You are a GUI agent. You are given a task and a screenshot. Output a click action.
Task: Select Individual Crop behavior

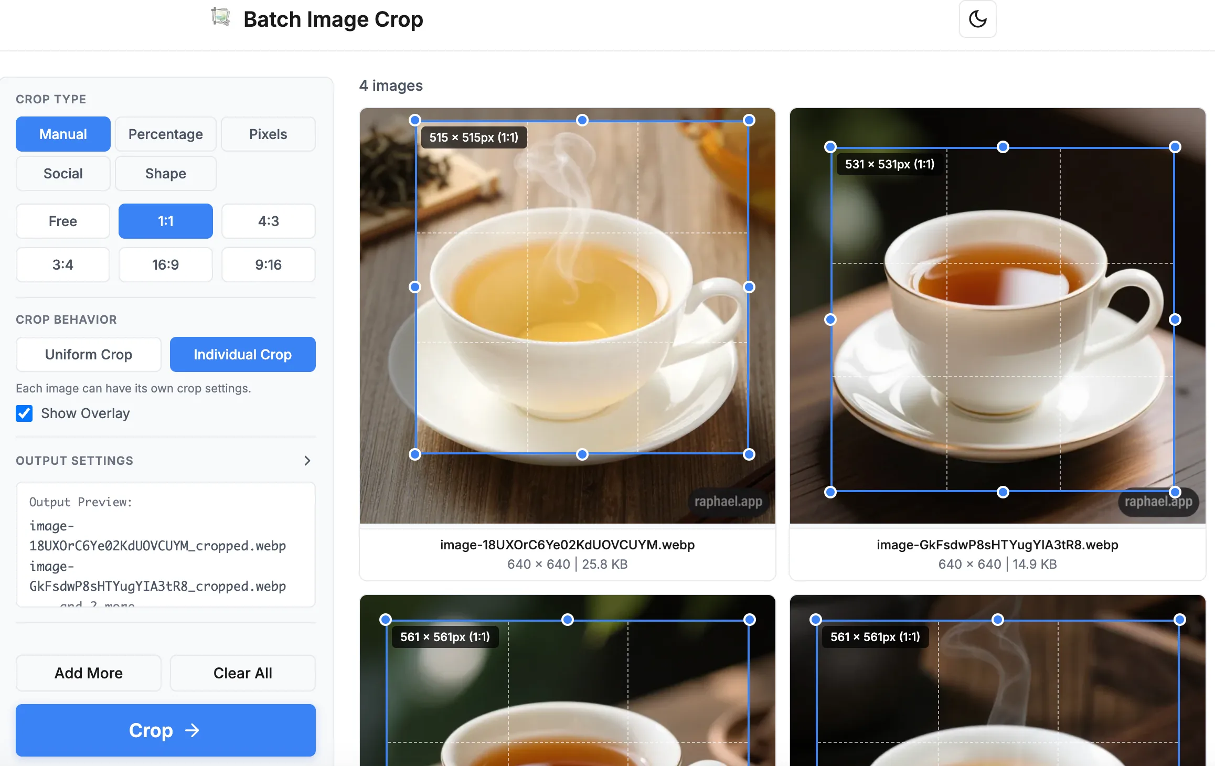242,354
